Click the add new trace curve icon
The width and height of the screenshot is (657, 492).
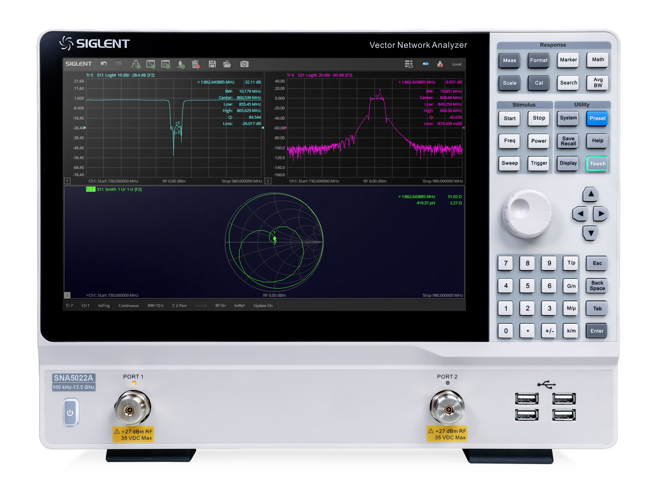(136, 64)
